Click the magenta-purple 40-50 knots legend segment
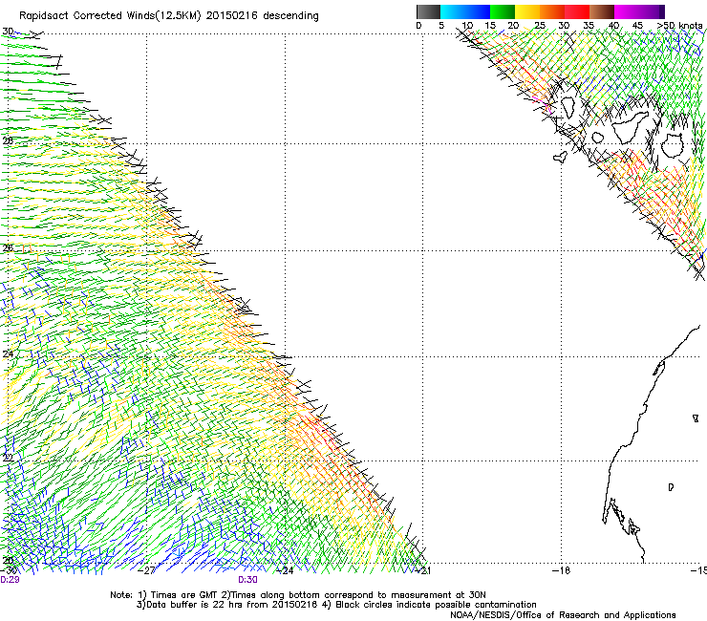Screen dimensions: 707x621 click(x=639, y=11)
